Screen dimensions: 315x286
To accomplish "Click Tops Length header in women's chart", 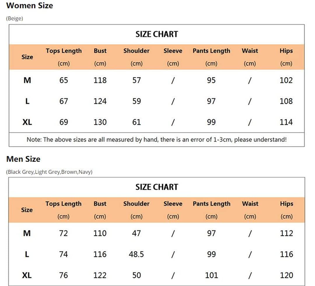I will click(64, 51).
